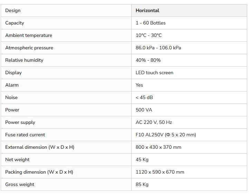Viewport: 250px width, 195px height.
Task: Click the "< 45 dB" noise value
Action: (x=144, y=98)
